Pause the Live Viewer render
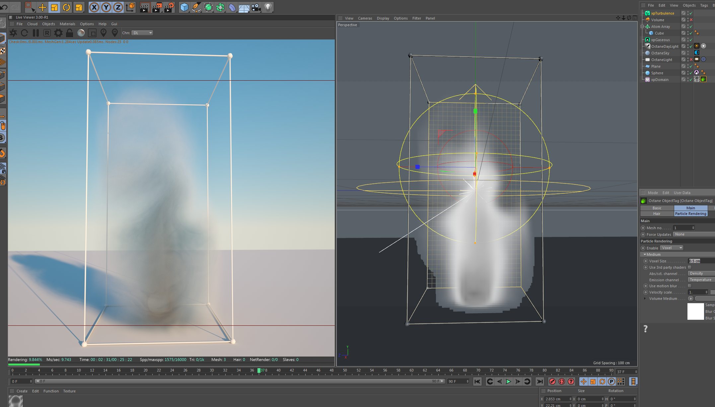Viewport: 715px width, 407px height. pyautogui.click(x=36, y=33)
